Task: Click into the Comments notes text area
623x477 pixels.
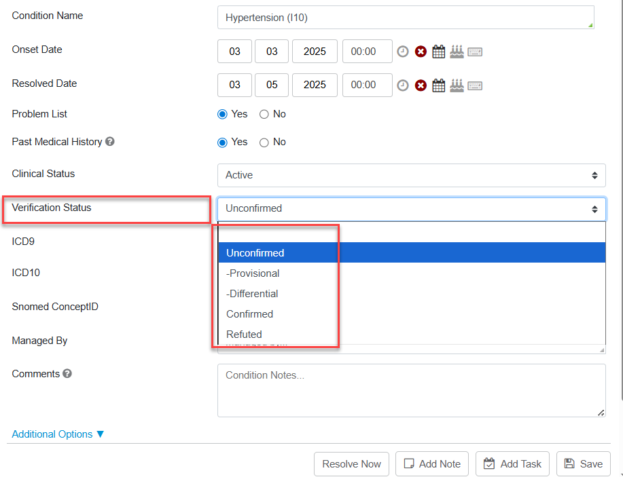Action: (411, 390)
